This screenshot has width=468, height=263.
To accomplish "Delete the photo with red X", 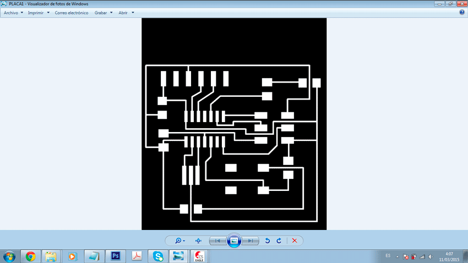I will click(295, 240).
